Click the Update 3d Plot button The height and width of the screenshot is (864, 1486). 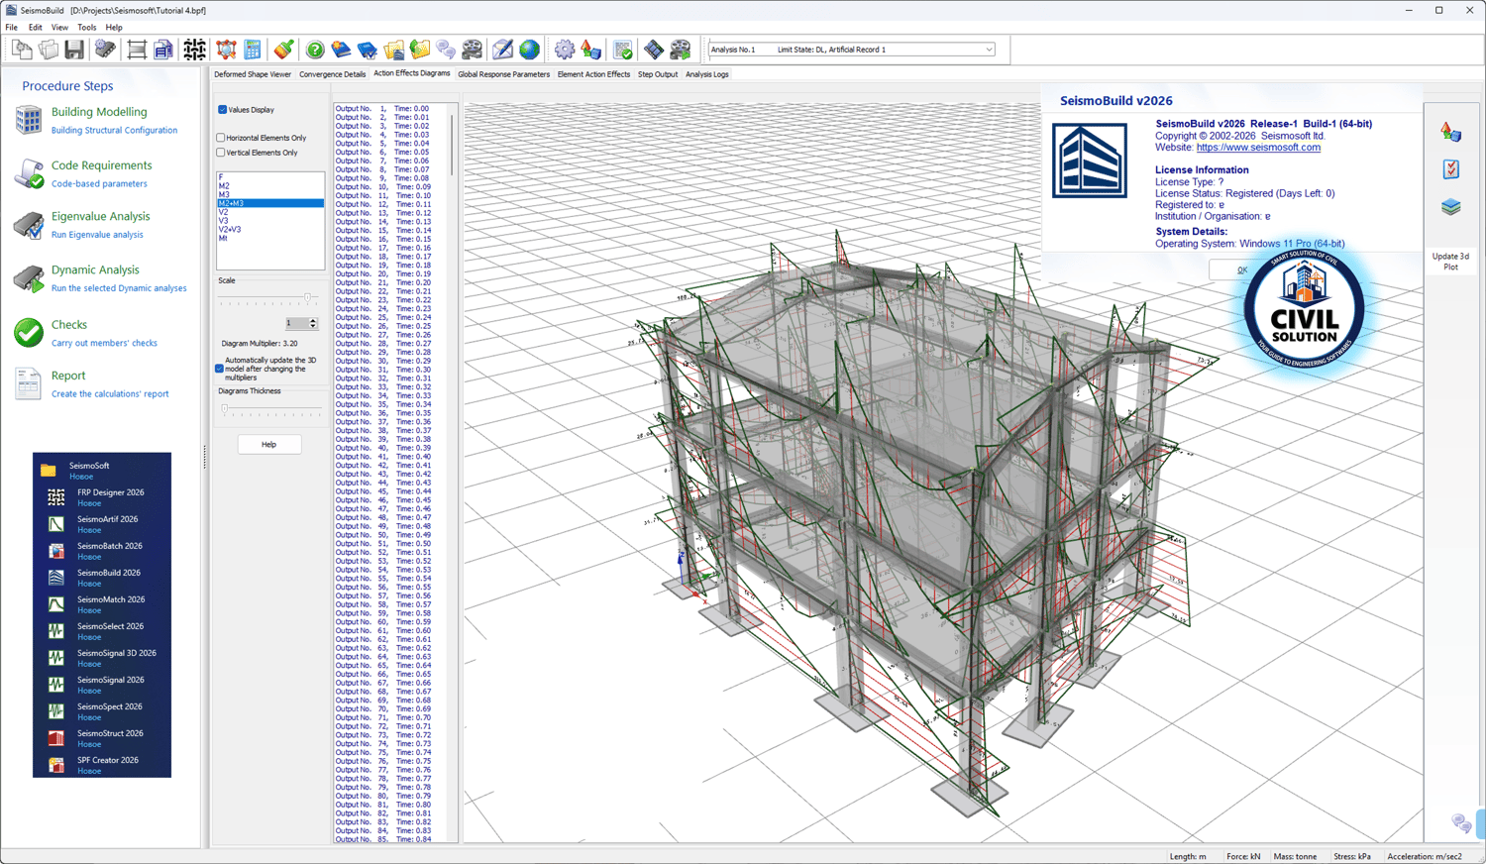tap(1450, 262)
